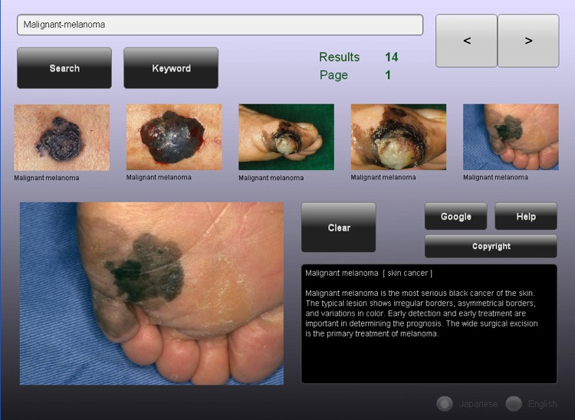This screenshot has width=575, height=420.
Task: Open the Keyword button
Action: [x=171, y=67]
